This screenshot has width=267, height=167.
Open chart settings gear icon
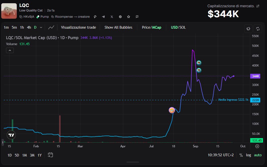click(257, 146)
